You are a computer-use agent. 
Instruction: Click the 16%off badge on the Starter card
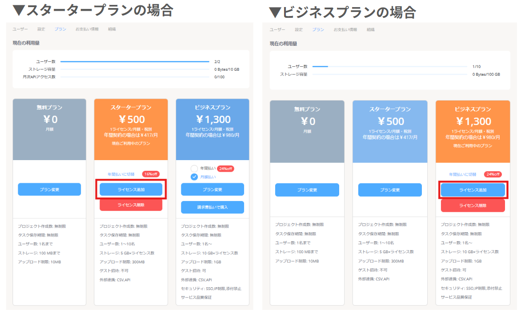coord(151,174)
